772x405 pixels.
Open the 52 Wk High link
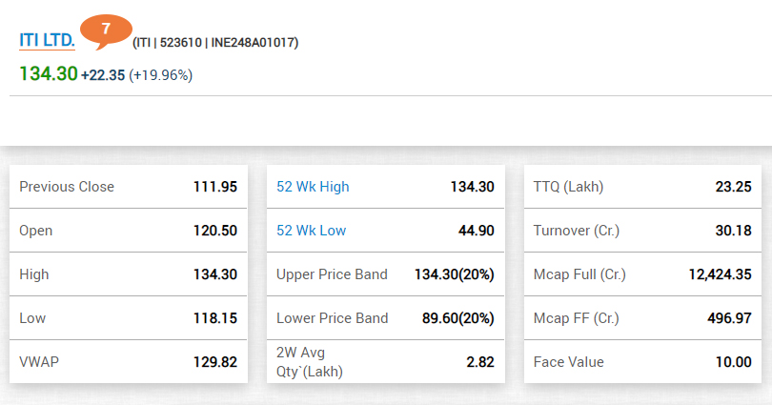coord(313,187)
